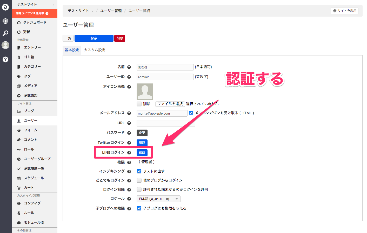
Task: Click the help icon on the 開発ライセンス適用中 banner
Action: [x=47, y=13]
